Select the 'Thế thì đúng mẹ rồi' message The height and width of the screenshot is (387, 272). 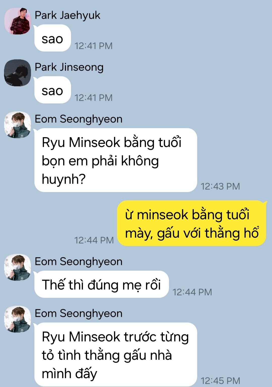[101, 284]
